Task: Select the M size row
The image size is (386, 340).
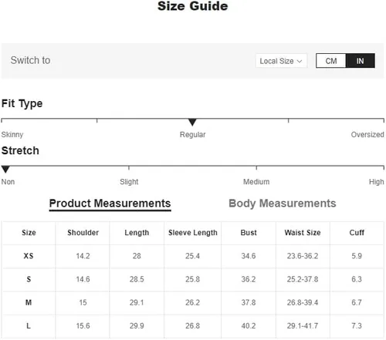Action: (x=193, y=302)
